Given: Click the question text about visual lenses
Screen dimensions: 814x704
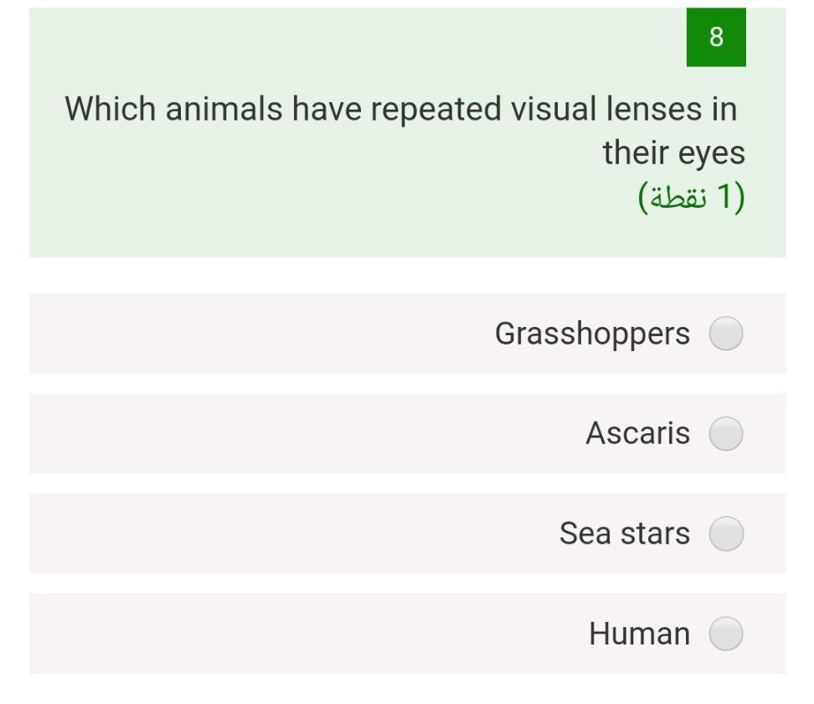Looking at the screenshot, I should pyautogui.click(x=408, y=130).
